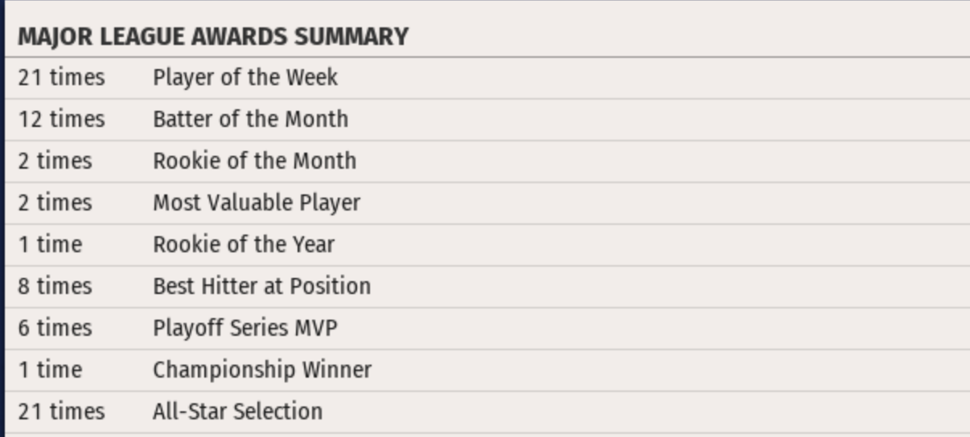Click the 21 times count for Player of the Week

tap(61, 78)
